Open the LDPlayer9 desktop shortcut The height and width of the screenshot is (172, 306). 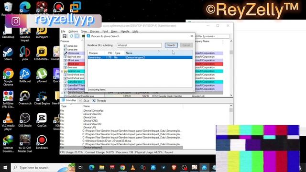click(x=42, y=32)
